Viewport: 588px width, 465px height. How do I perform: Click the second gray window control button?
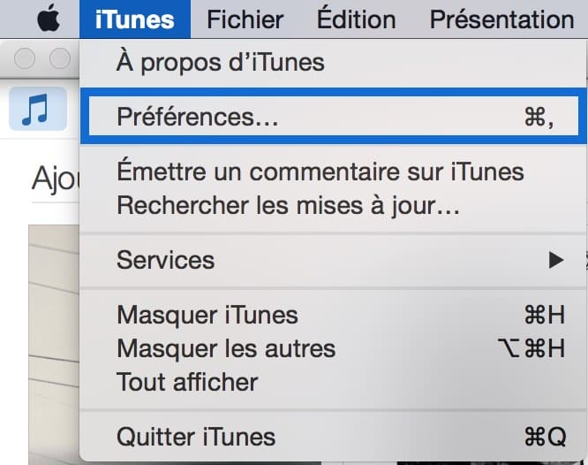(x=60, y=58)
